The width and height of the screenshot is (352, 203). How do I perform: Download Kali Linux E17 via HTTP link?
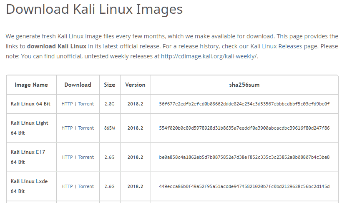[67, 157]
